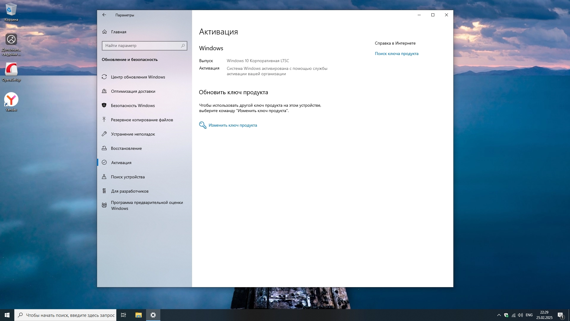Open the Windows Start menu
This screenshot has width=570, height=321.
pyautogui.click(x=7, y=315)
